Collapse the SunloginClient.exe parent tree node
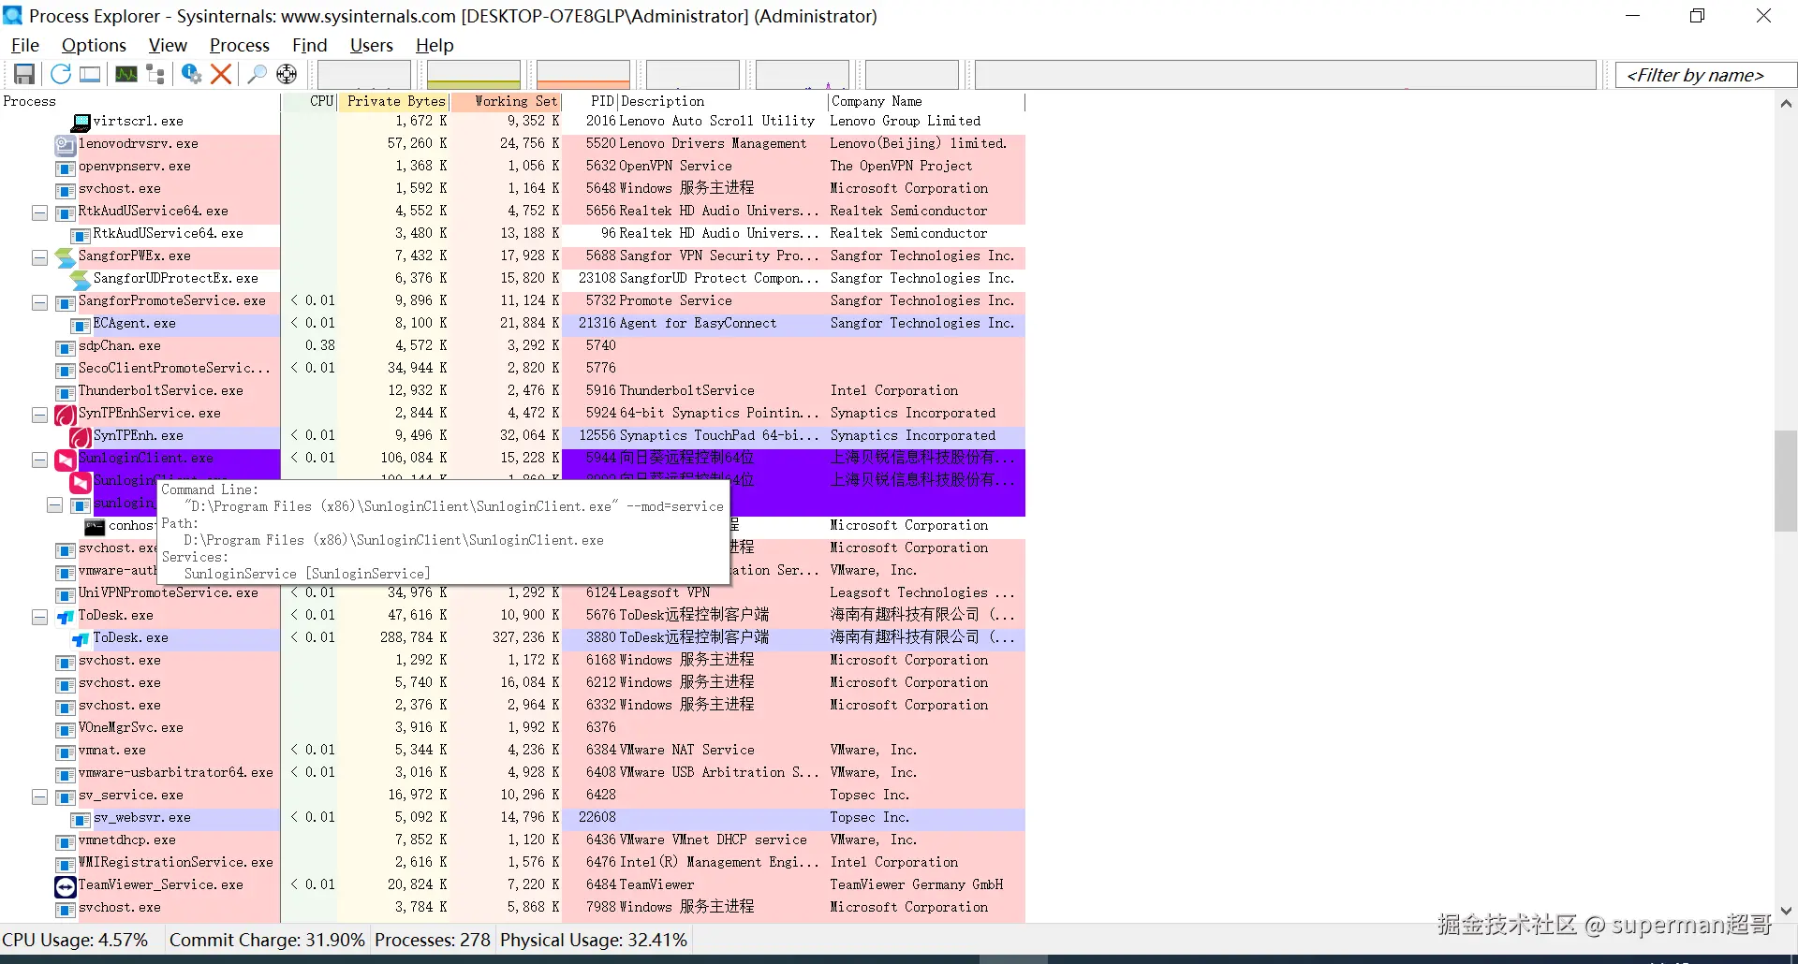This screenshot has width=1798, height=964. (39, 460)
